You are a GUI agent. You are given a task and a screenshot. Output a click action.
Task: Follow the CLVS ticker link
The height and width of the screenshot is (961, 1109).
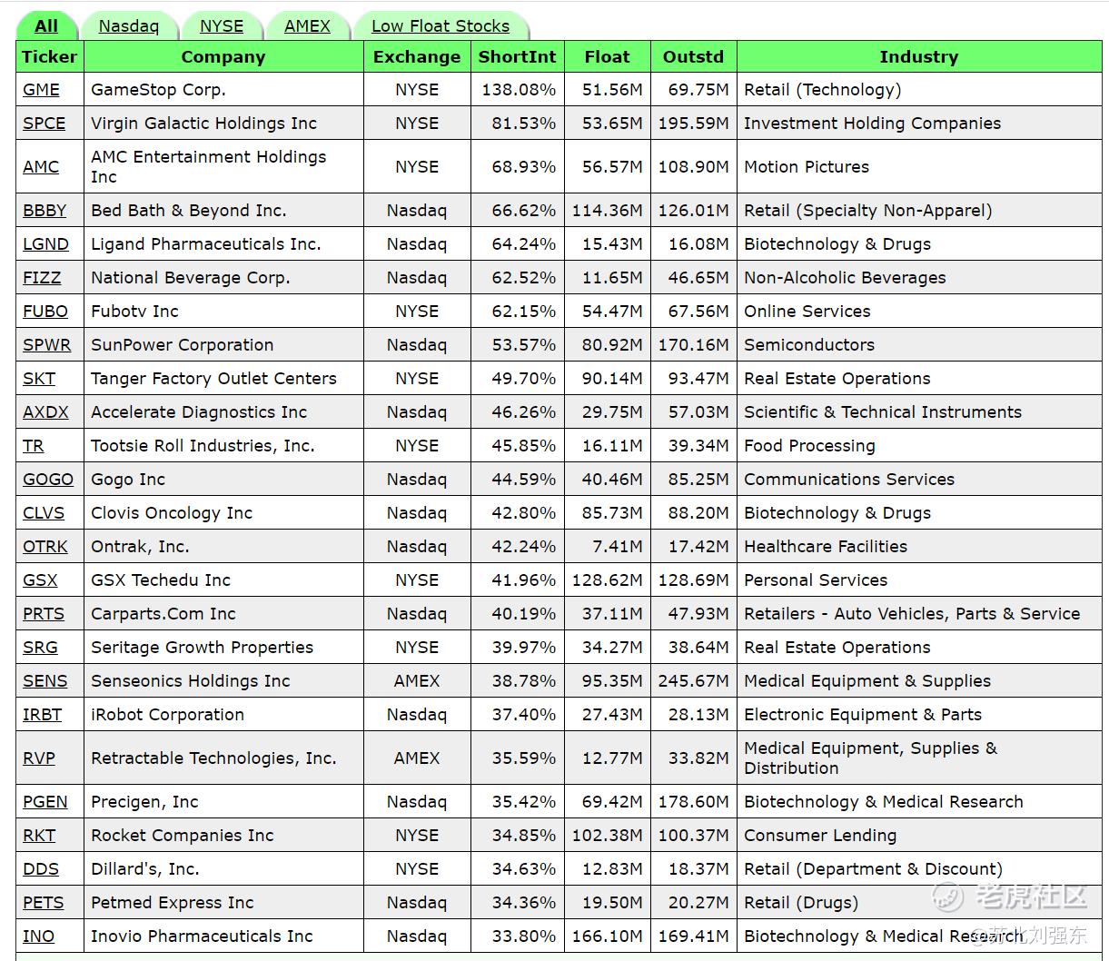(44, 513)
